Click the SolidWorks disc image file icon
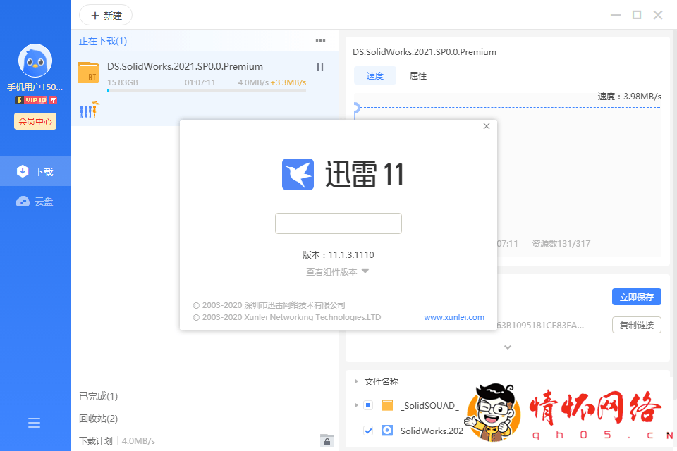677x451 pixels. tap(387, 431)
